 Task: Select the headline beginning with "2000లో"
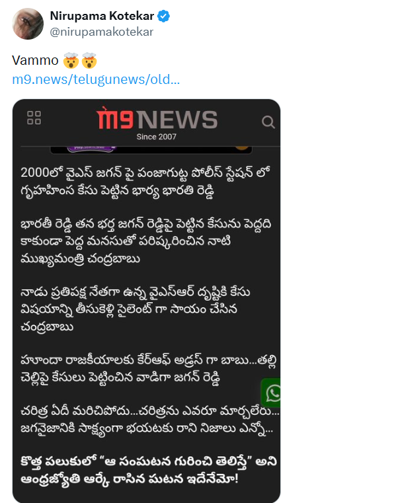point(145,182)
